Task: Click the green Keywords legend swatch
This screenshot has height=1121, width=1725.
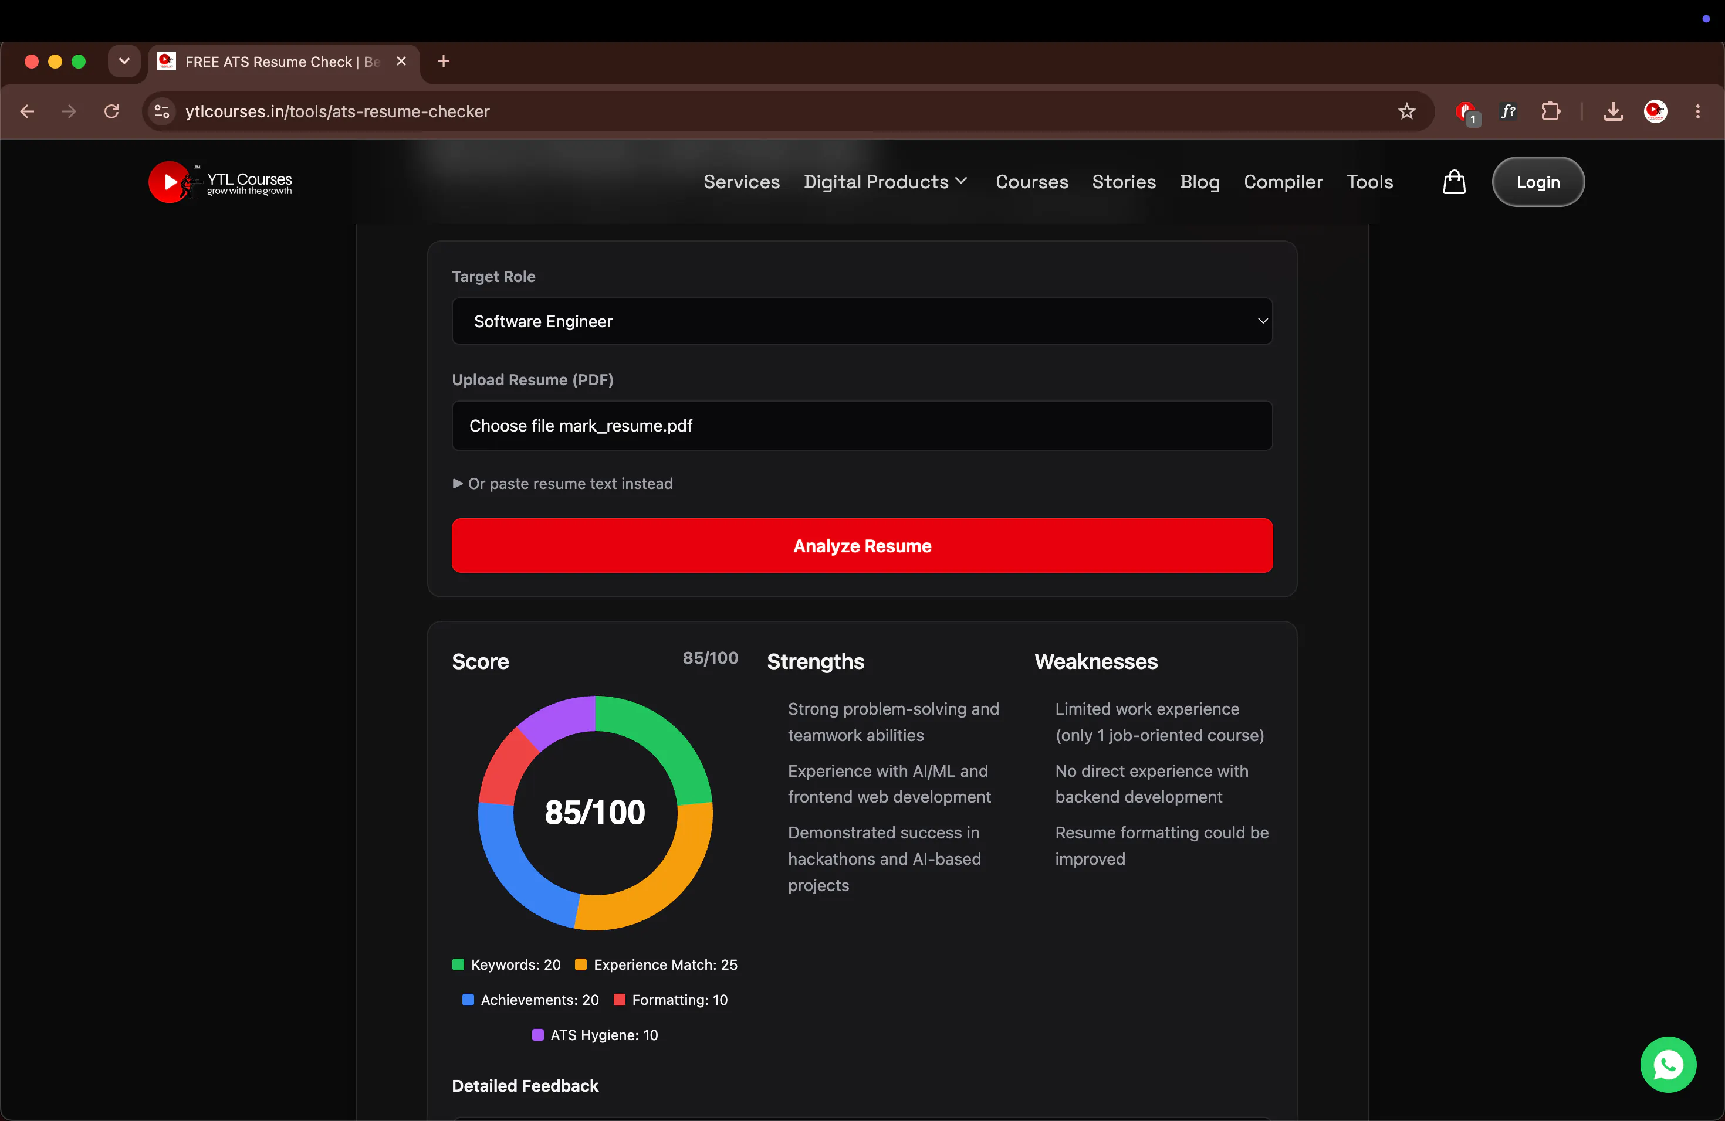Action: click(x=458, y=964)
